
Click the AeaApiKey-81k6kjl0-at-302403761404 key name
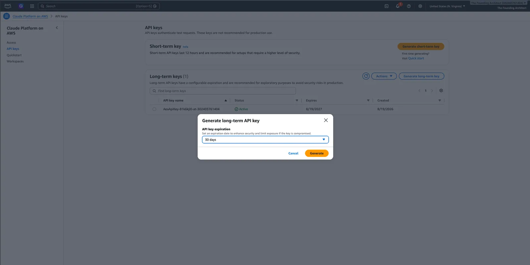point(191,109)
